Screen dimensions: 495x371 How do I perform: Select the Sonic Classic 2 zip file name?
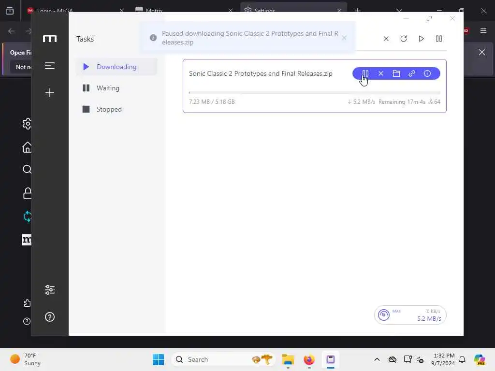tap(261, 73)
